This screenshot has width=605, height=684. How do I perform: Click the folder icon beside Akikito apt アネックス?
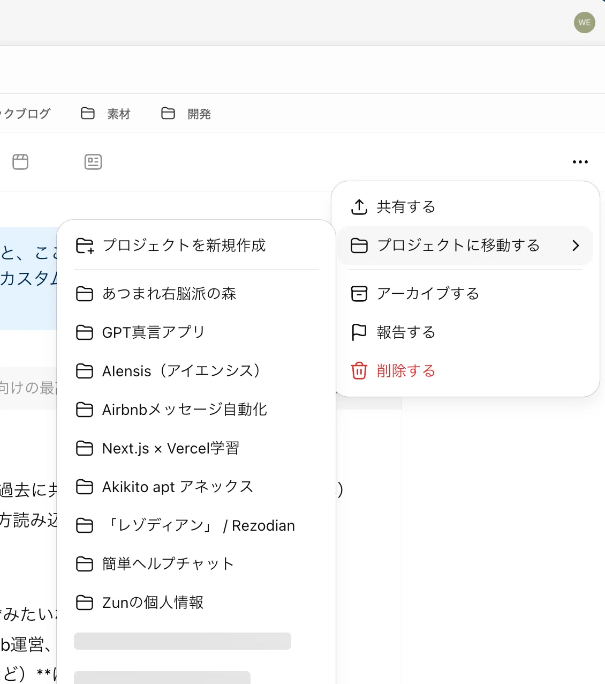pos(85,487)
